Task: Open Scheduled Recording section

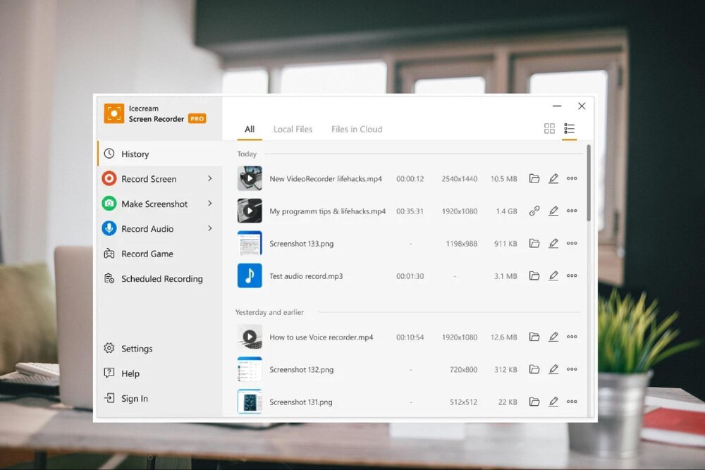Action: [161, 279]
